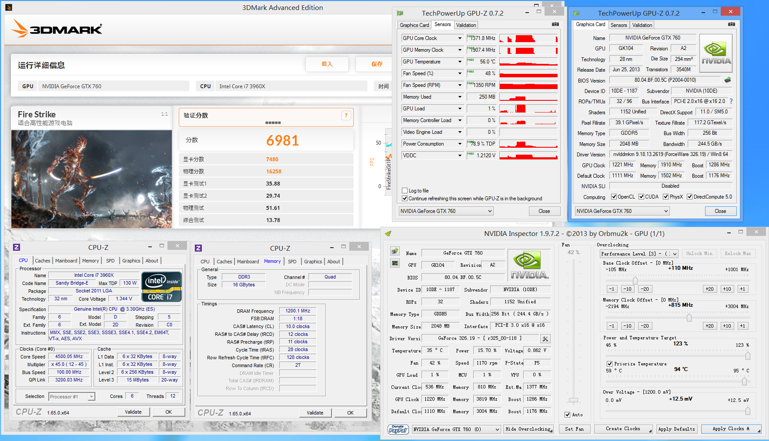Click the Intel Core i7 logo in CPU-Z
Screen dimensions: 769x441
[x=162, y=287]
